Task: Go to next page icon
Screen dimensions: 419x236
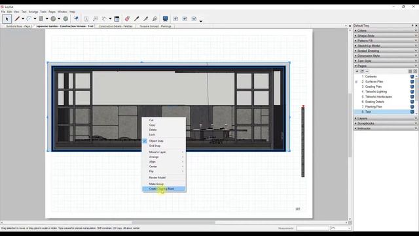Action: click(x=194, y=19)
